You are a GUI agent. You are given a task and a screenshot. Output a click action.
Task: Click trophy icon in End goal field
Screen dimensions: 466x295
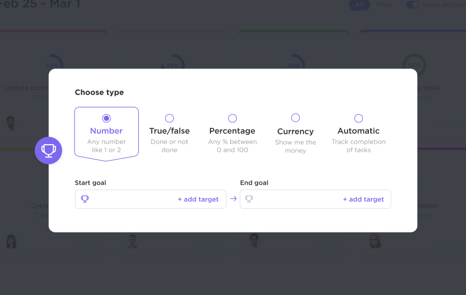(x=249, y=199)
